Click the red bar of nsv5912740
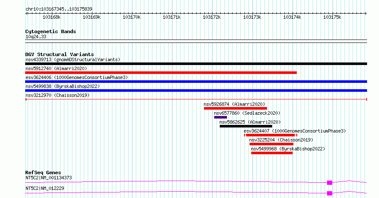 click(x=161, y=73)
